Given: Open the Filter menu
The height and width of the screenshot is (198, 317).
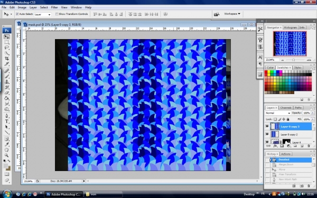Looking at the screenshot, I should [54, 7].
